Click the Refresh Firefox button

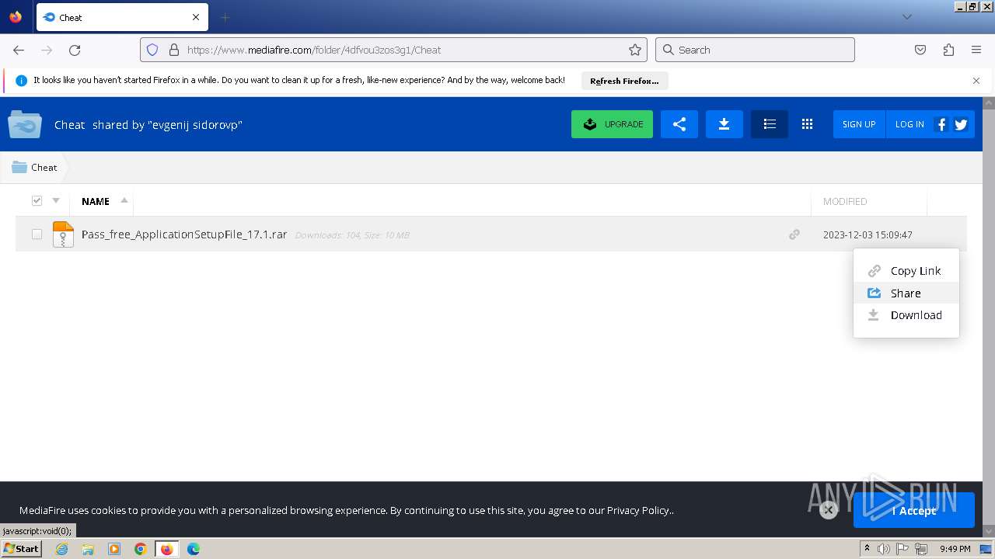click(624, 81)
